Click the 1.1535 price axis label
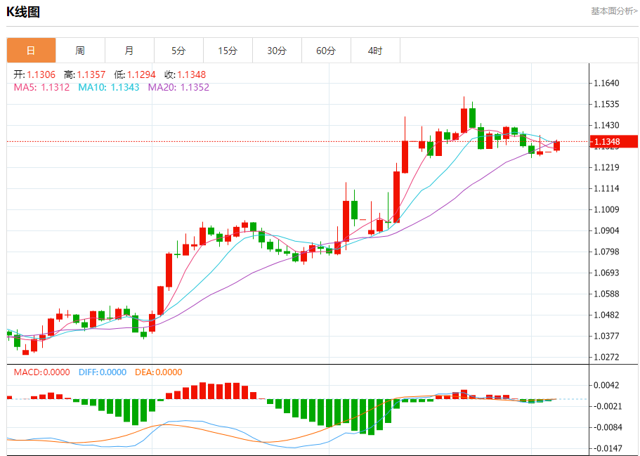The height and width of the screenshot is (456, 640). pyautogui.click(x=606, y=104)
